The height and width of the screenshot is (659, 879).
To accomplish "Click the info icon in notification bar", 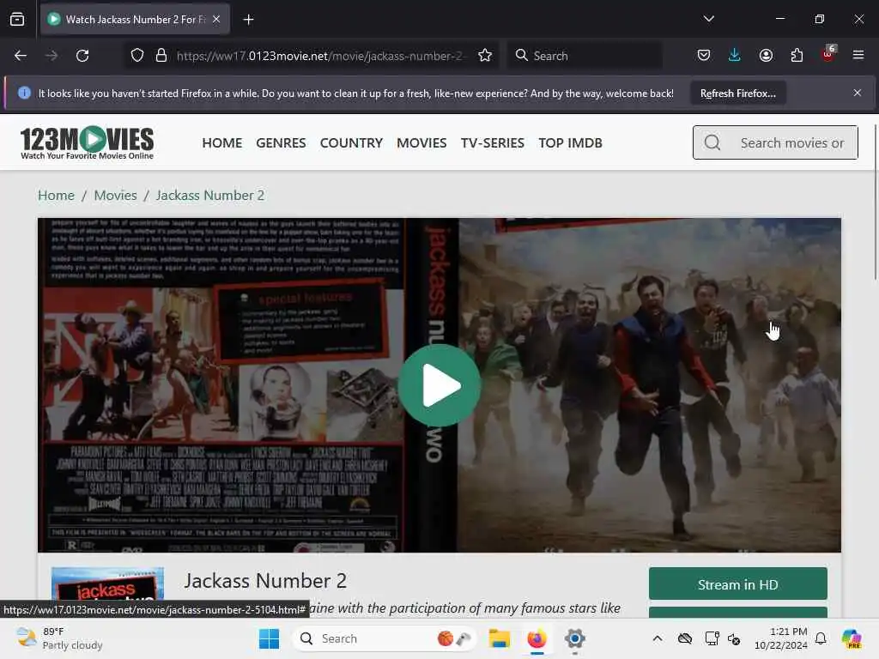I will pyautogui.click(x=24, y=93).
